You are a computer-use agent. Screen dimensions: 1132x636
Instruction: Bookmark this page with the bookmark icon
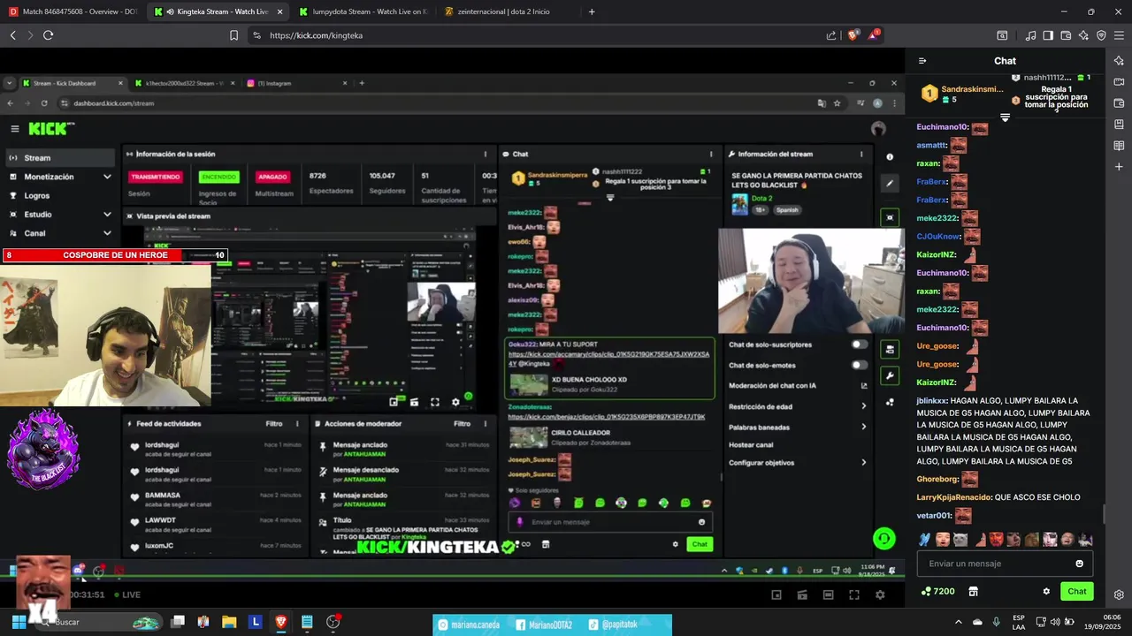[x=233, y=35]
